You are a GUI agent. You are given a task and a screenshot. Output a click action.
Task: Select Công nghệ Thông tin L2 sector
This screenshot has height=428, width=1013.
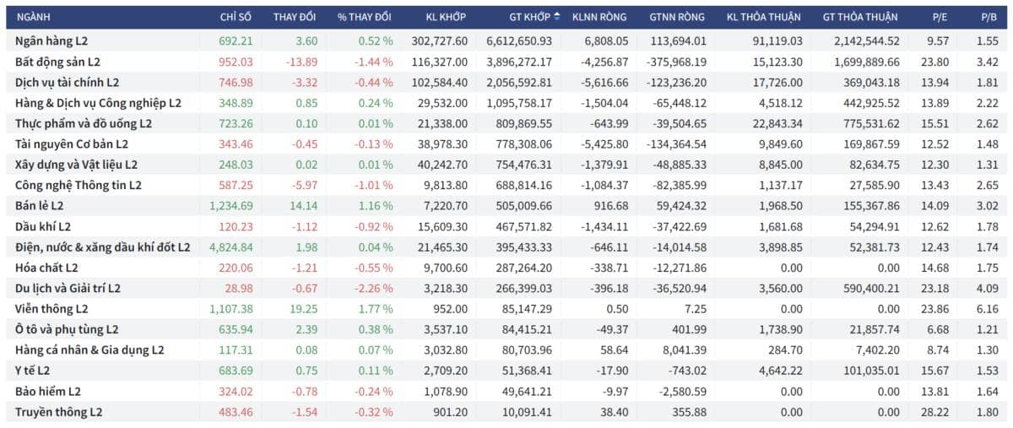[506, 185]
